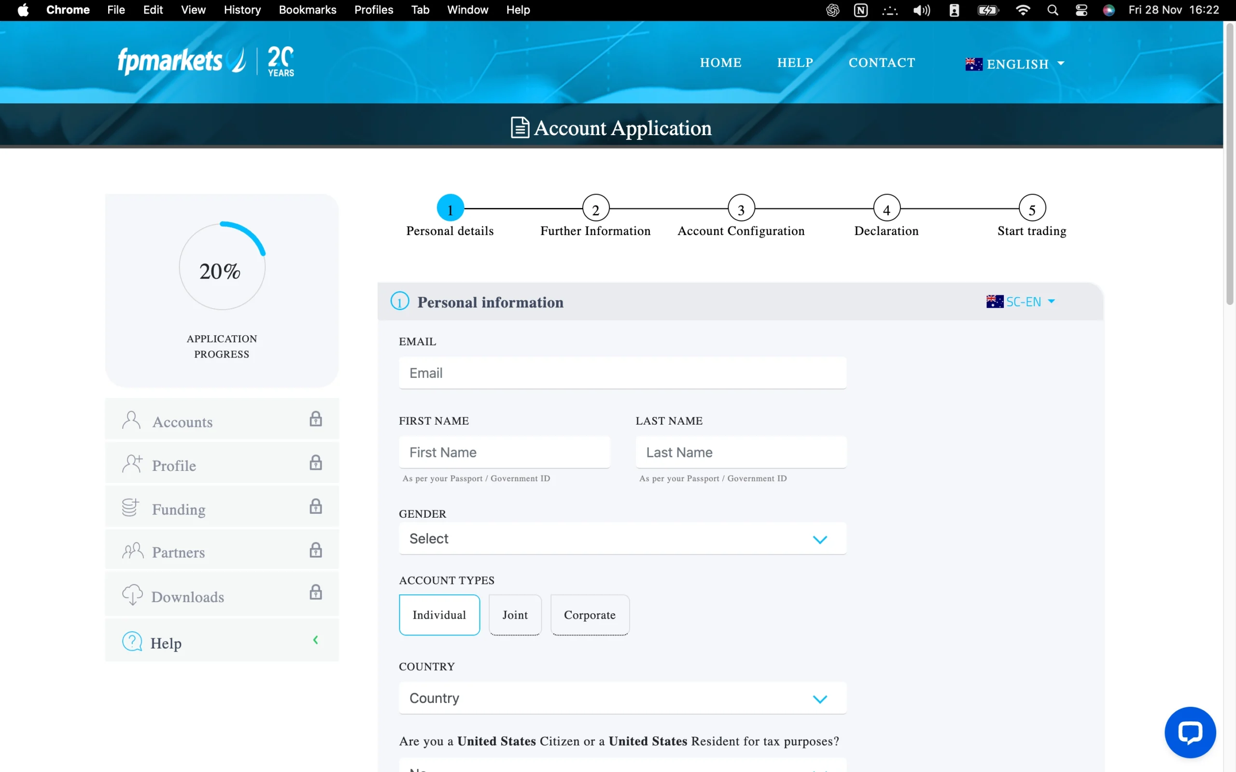The image size is (1236, 772).
Task: Select the Joint account type
Action: tap(515, 615)
